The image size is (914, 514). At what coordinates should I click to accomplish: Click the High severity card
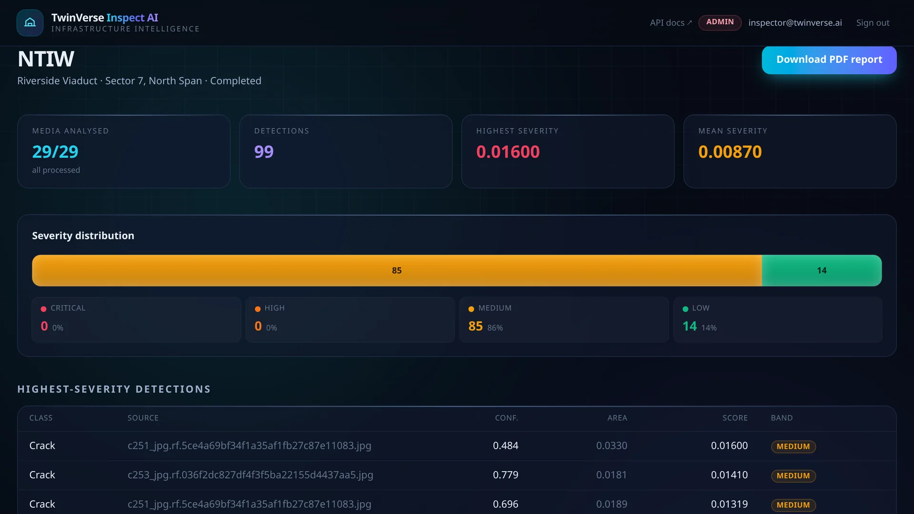(x=350, y=320)
